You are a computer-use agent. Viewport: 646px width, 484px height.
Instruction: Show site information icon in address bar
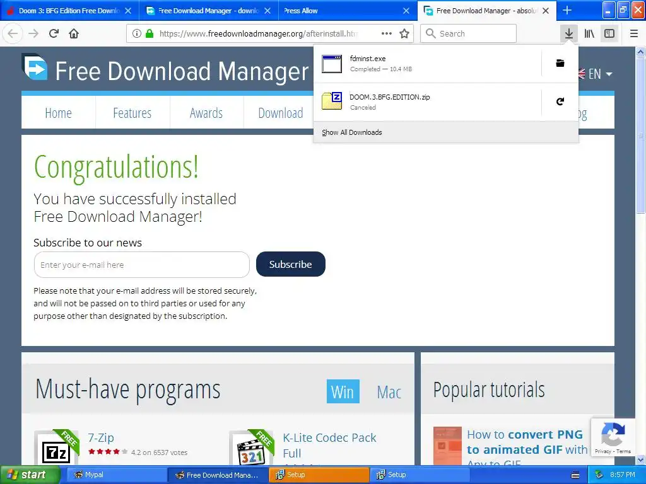click(x=137, y=33)
